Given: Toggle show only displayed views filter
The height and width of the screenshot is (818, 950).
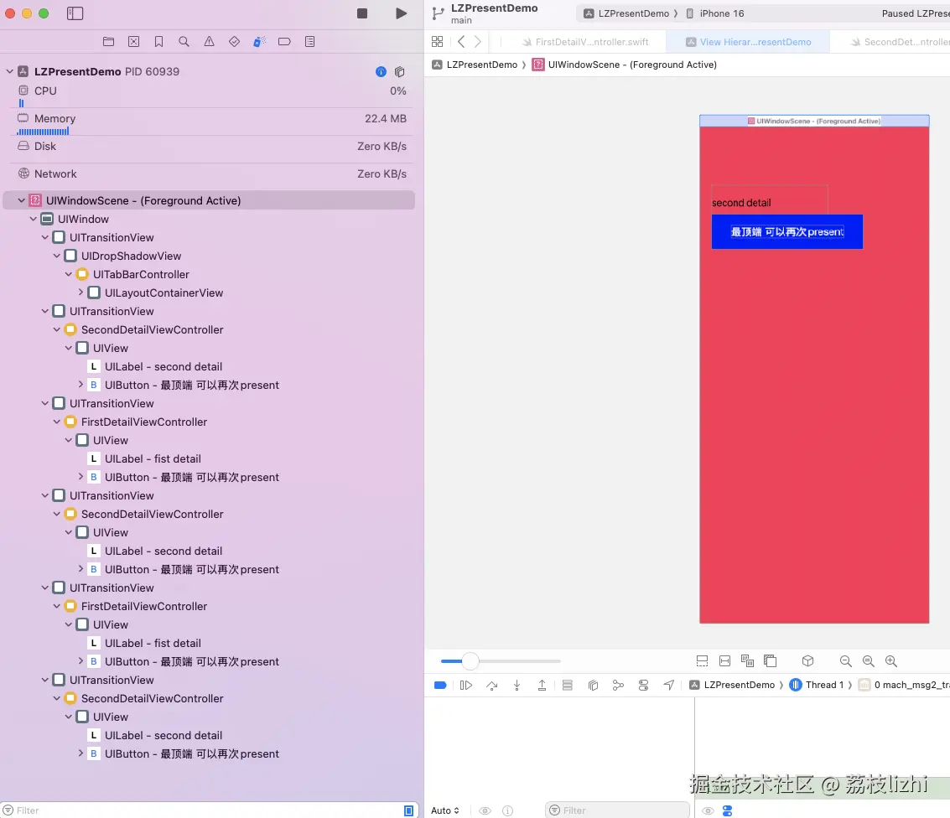Looking at the screenshot, I should [408, 810].
